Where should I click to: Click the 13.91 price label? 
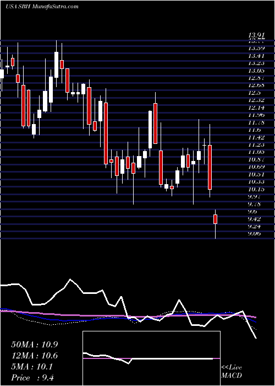(x=257, y=36)
